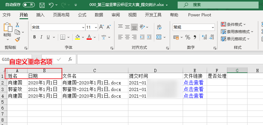263x125 pixels.
Task: Expand the font color dropdown arrow
Action: tap(95, 37)
